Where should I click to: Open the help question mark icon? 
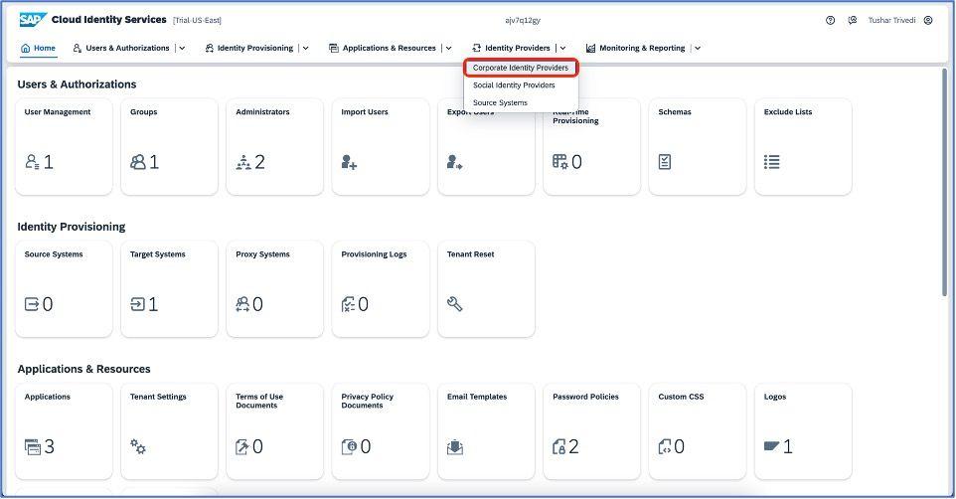point(830,20)
